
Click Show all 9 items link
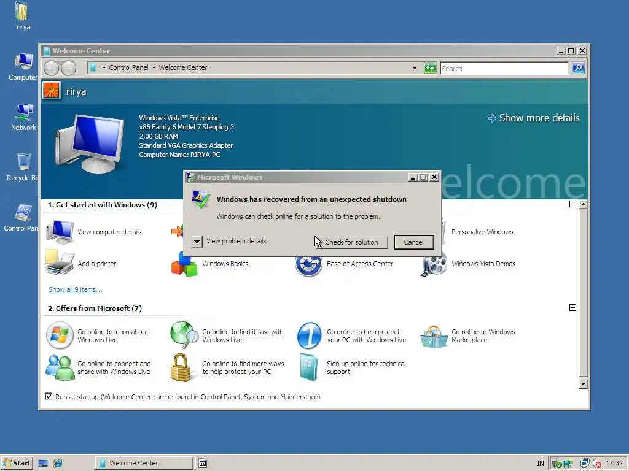click(x=76, y=289)
